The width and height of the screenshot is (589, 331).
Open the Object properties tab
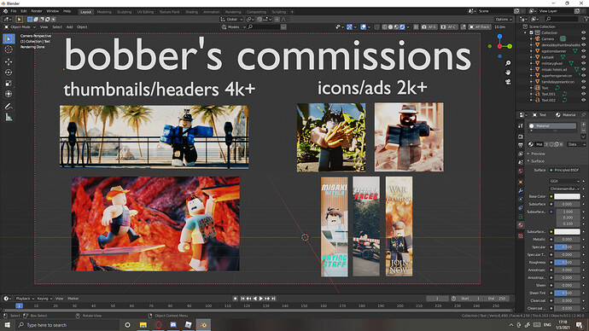click(520, 182)
